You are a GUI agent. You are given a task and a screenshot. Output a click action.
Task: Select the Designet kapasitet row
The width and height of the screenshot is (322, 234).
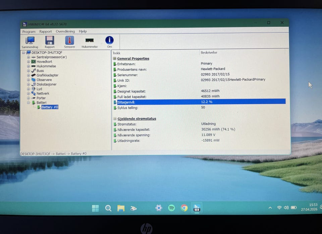pos(199,91)
